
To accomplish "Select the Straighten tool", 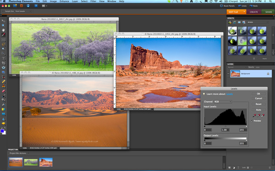I will [3, 72].
